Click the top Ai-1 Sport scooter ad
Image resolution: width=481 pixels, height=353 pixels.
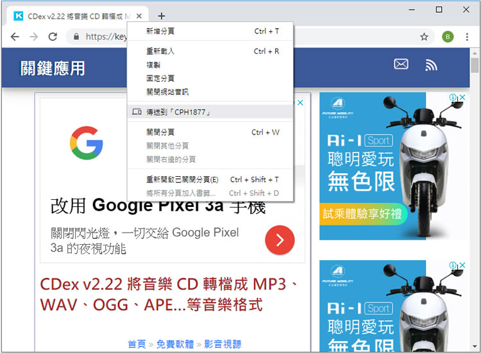point(393,166)
